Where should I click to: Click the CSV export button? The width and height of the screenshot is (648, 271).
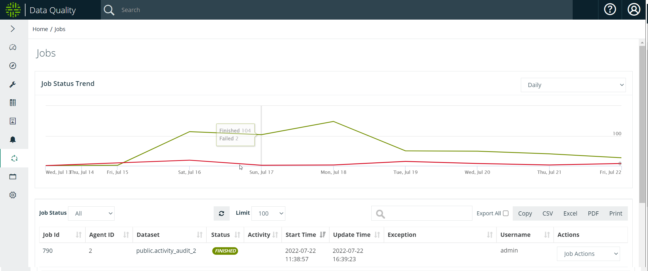547,214
